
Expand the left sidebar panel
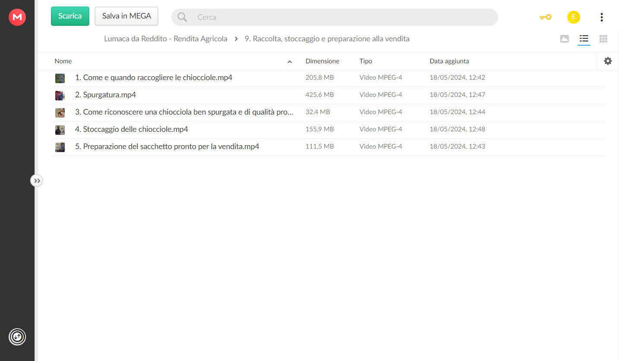(x=37, y=181)
